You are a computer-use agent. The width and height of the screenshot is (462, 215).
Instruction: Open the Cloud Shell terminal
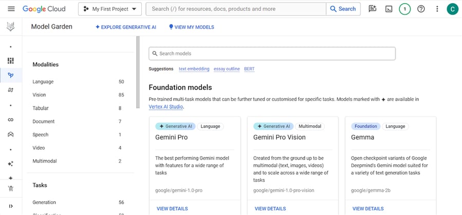coord(389,9)
